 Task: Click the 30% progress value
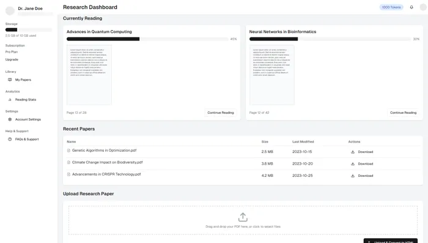tap(416, 39)
